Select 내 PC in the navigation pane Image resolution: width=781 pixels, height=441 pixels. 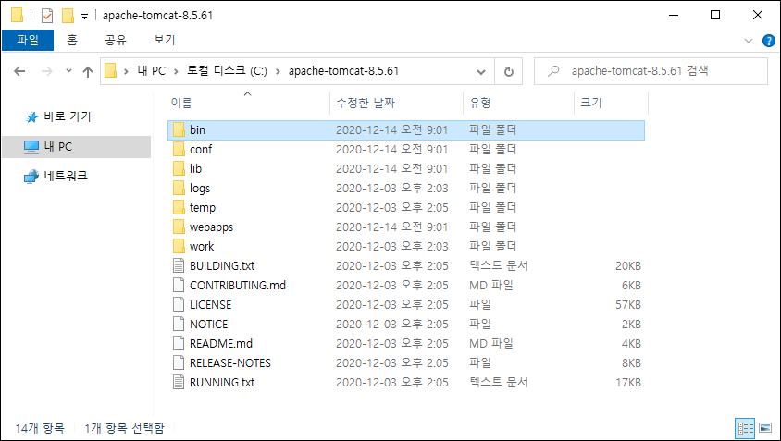click(x=76, y=147)
